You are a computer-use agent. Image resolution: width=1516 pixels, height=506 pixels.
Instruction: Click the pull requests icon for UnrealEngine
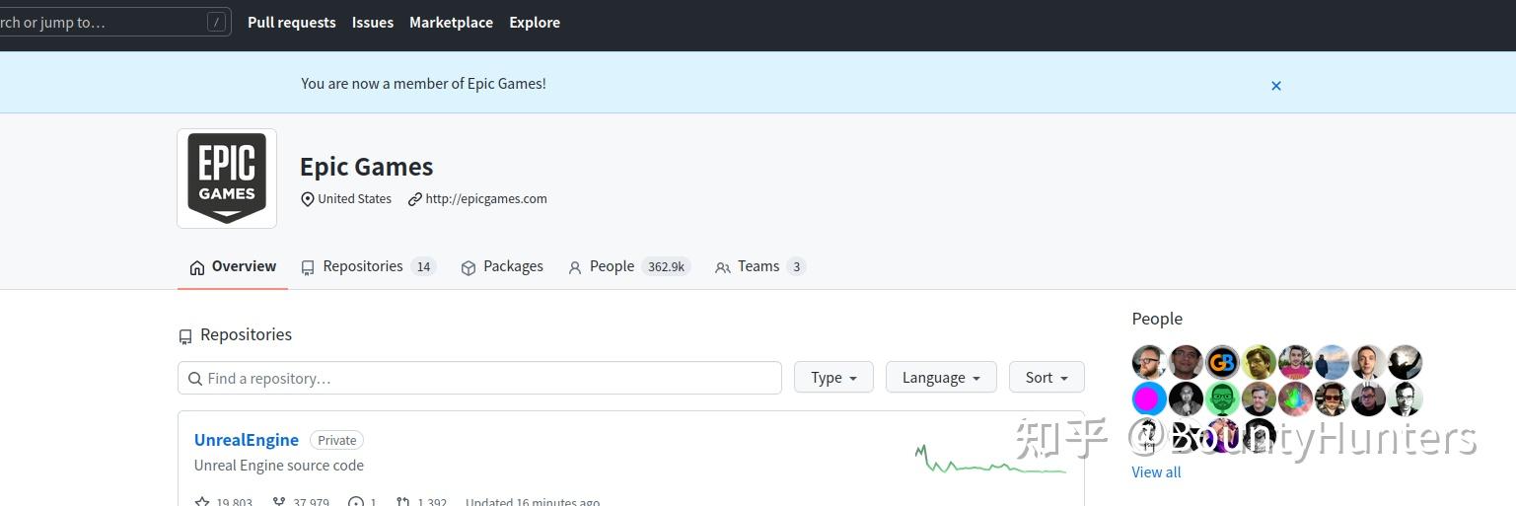point(403,501)
